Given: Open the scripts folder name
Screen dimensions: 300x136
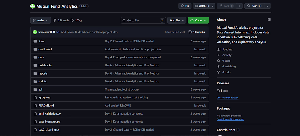Looking at the screenshot, I should point(43,81).
